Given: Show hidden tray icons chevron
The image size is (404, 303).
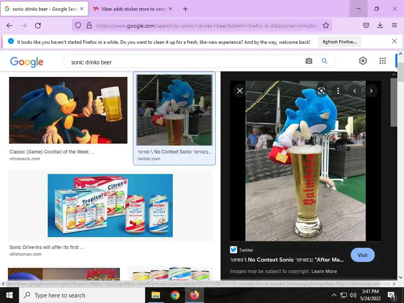Looking at the screenshot, I should pos(334,295).
